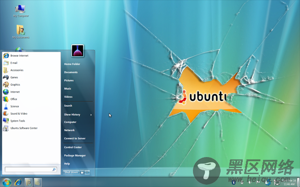This screenshot has width=300, height=187.
Task: Click the 'Sound & Video' label
Action: coord(19,114)
